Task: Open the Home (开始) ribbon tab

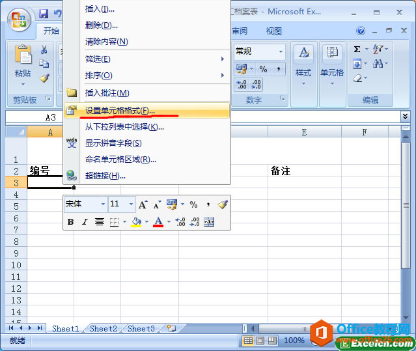Action: click(x=51, y=31)
